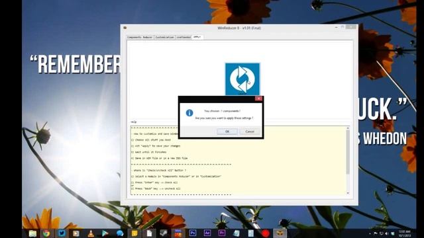
Task: Click the red record circle taskbar icon
Action: pos(266,233)
